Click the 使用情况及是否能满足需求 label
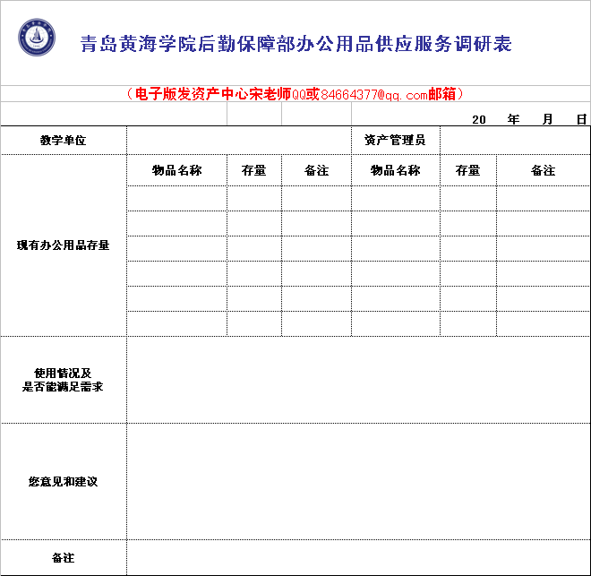The image size is (591, 576). [x=63, y=380]
